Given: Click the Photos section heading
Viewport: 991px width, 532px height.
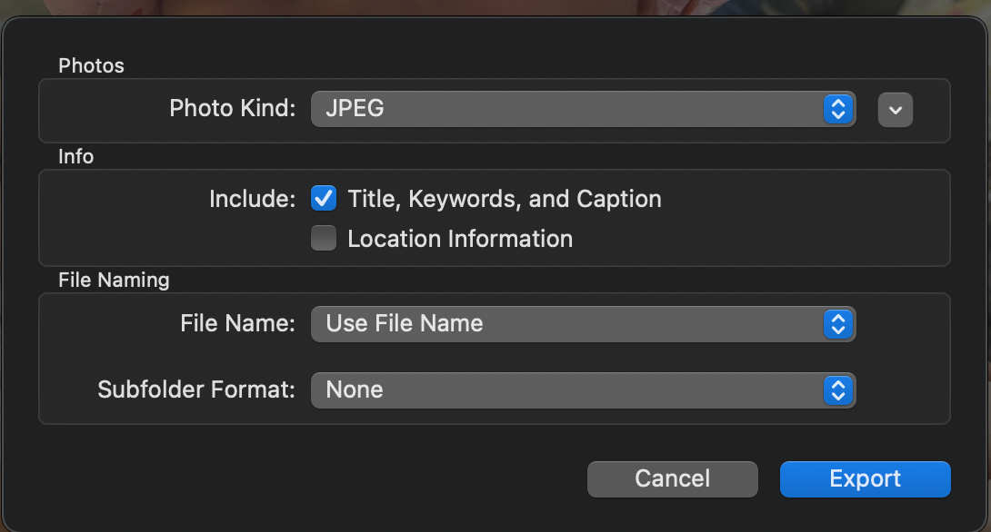Looking at the screenshot, I should (91, 65).
